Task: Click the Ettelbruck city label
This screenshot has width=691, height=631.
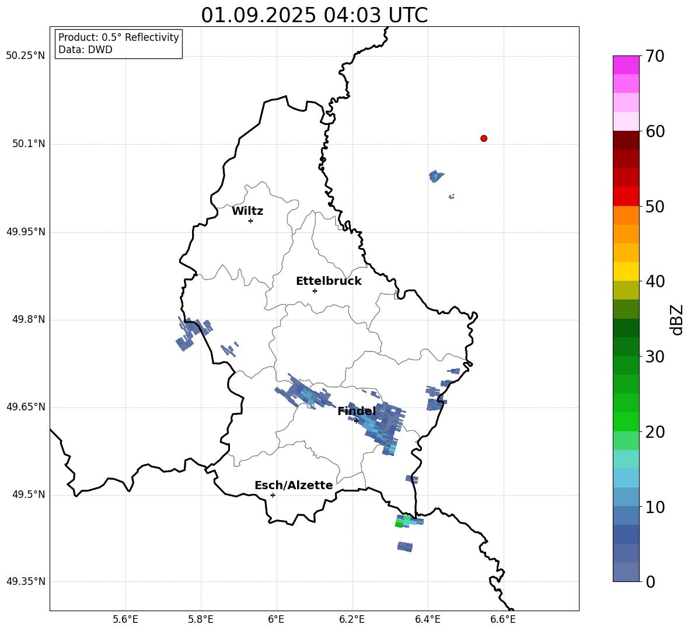Action: [329, 281]
